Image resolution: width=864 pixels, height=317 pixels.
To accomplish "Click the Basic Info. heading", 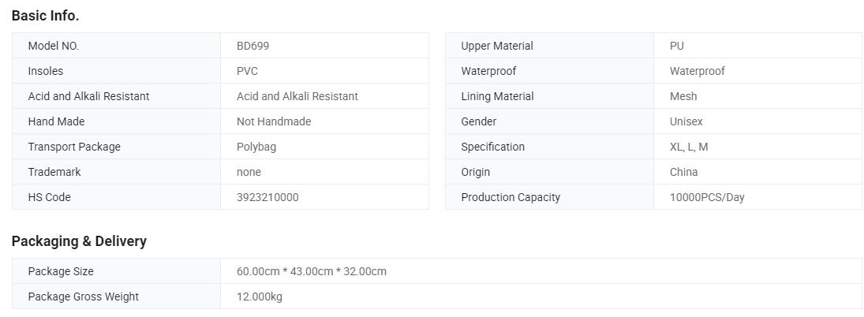I will click(45, 15).
